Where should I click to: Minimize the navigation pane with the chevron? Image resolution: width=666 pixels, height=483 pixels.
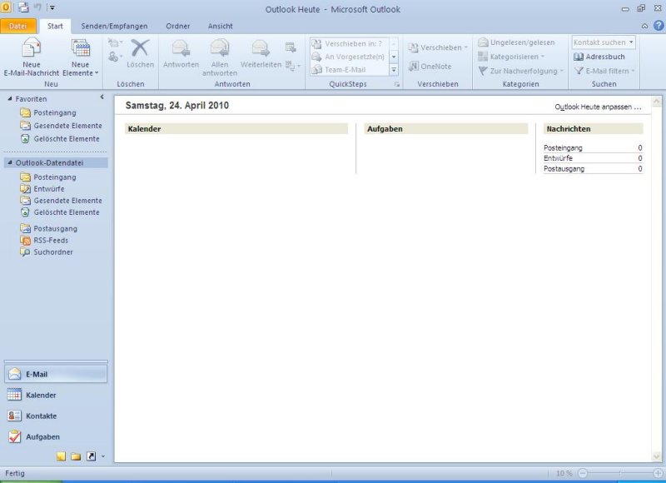[x=102, y=98]
